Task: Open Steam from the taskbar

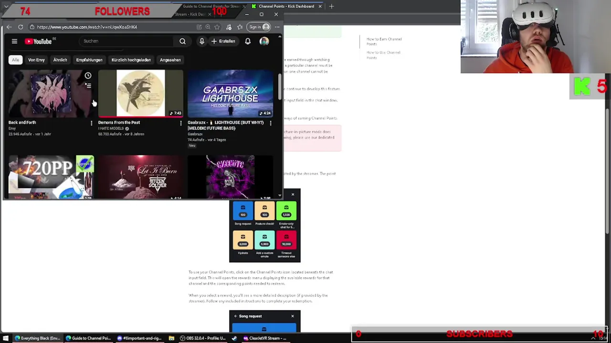Action: [234, 338]
